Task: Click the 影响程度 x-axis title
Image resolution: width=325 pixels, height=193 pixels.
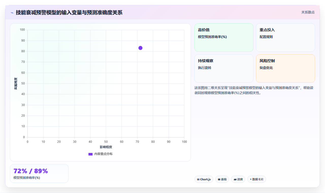Action: coord(106,147)
